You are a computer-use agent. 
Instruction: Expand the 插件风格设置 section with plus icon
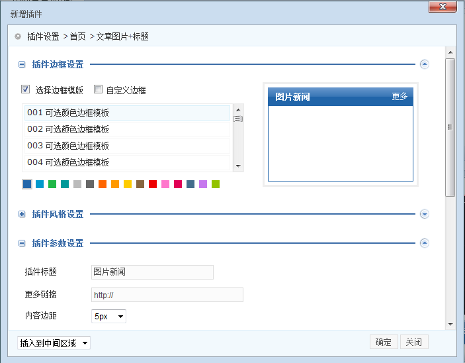click(x=22, y=214)
